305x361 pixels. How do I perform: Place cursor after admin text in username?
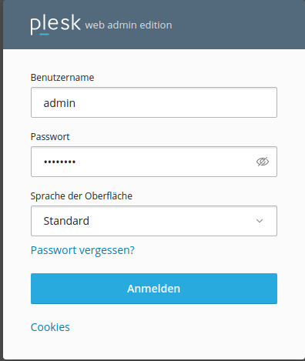click(76, 103)
